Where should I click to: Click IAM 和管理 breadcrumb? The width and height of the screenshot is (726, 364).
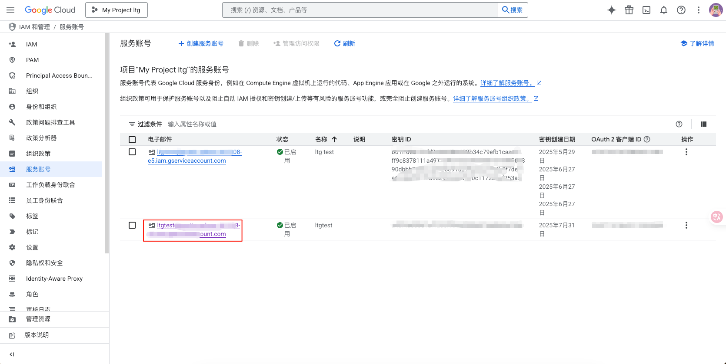pyautogui.click(x=34, y=27)
